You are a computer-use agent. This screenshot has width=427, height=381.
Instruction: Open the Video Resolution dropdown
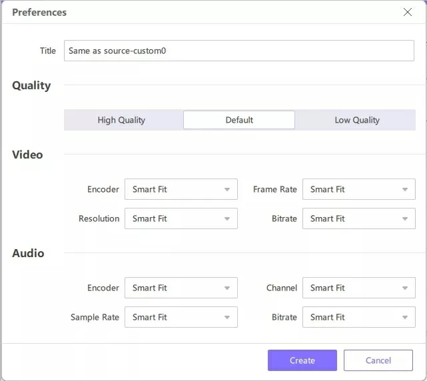(x=181, y=218)
